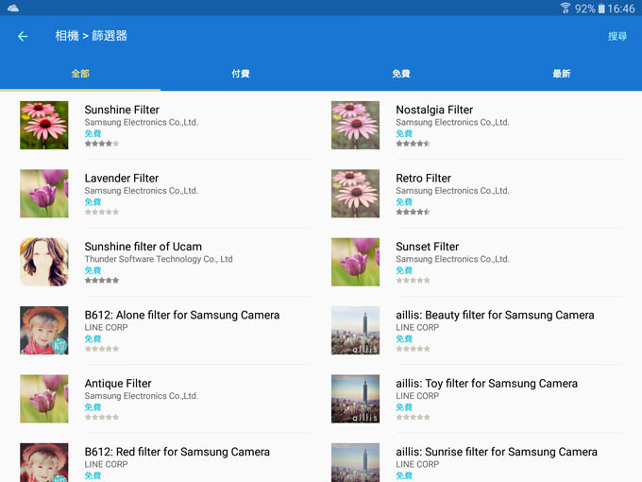Open the 最新 tab
The image size is (642, 482).
point(562,74)
